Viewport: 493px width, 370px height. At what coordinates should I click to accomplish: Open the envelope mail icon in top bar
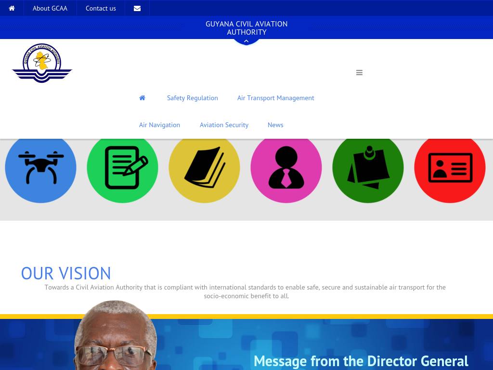click(137, 8)
